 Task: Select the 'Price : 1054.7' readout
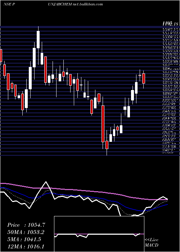click(x=26, y=225)
